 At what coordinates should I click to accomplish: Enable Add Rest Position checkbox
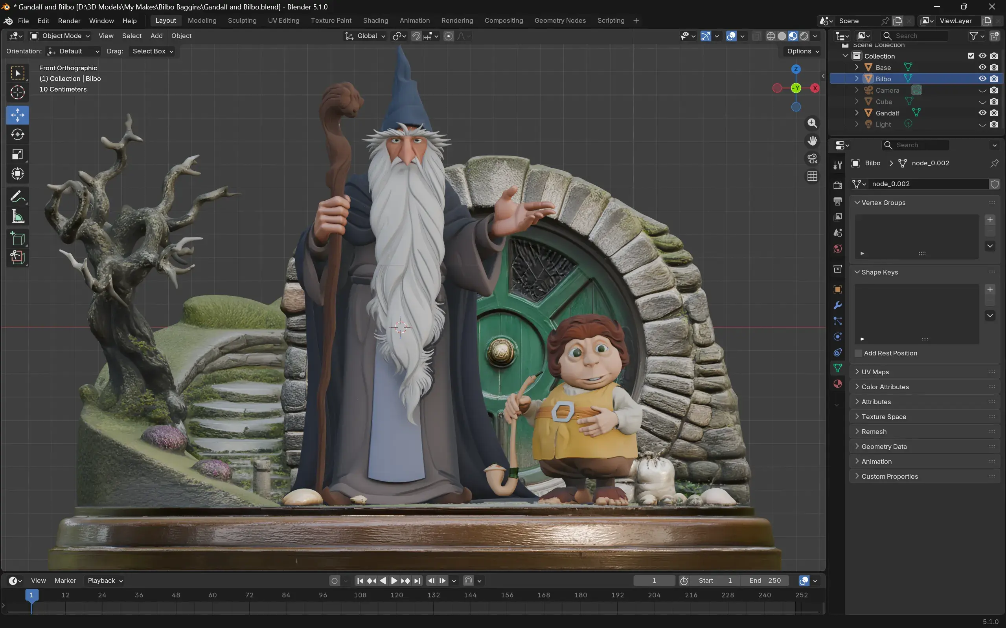858,353
